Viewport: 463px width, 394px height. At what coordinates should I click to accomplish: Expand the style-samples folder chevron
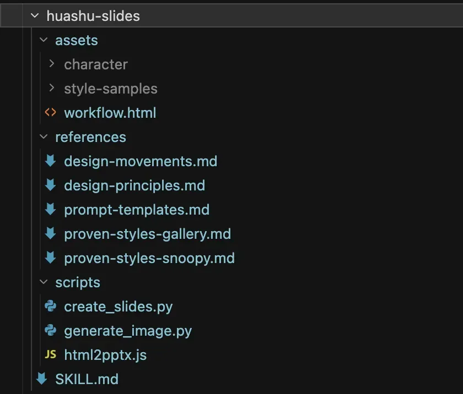click(x=52, y=88)
